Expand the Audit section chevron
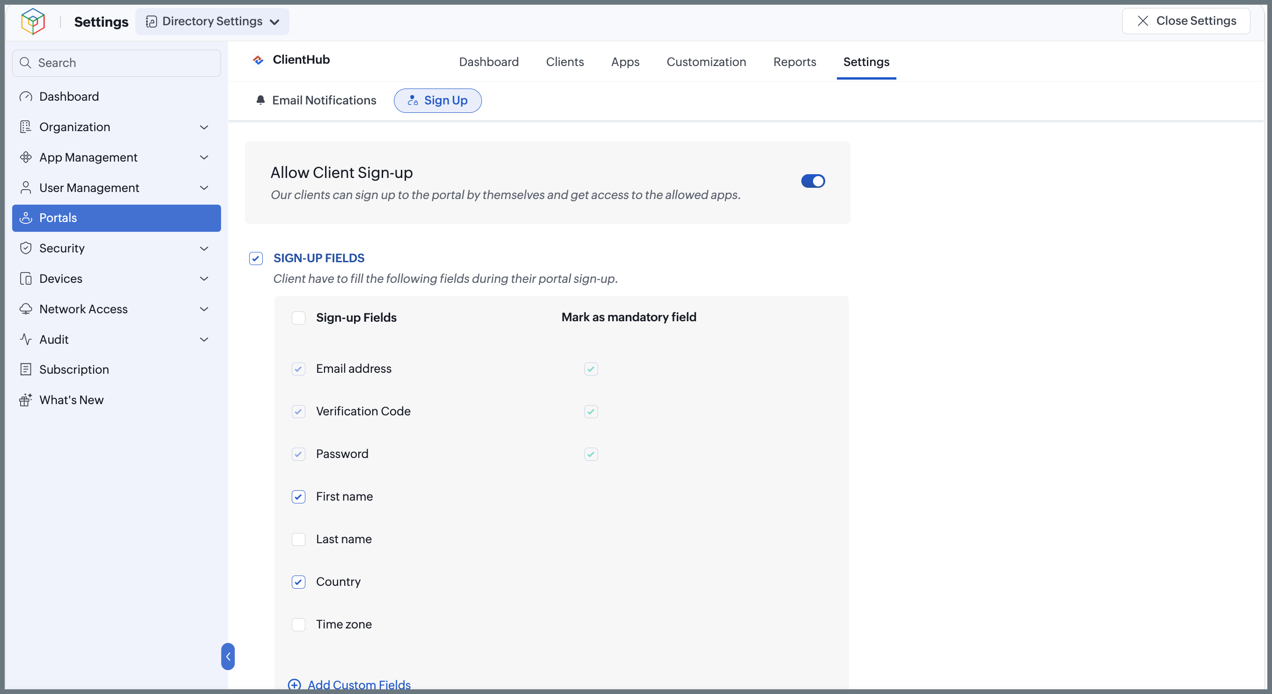 204,339
